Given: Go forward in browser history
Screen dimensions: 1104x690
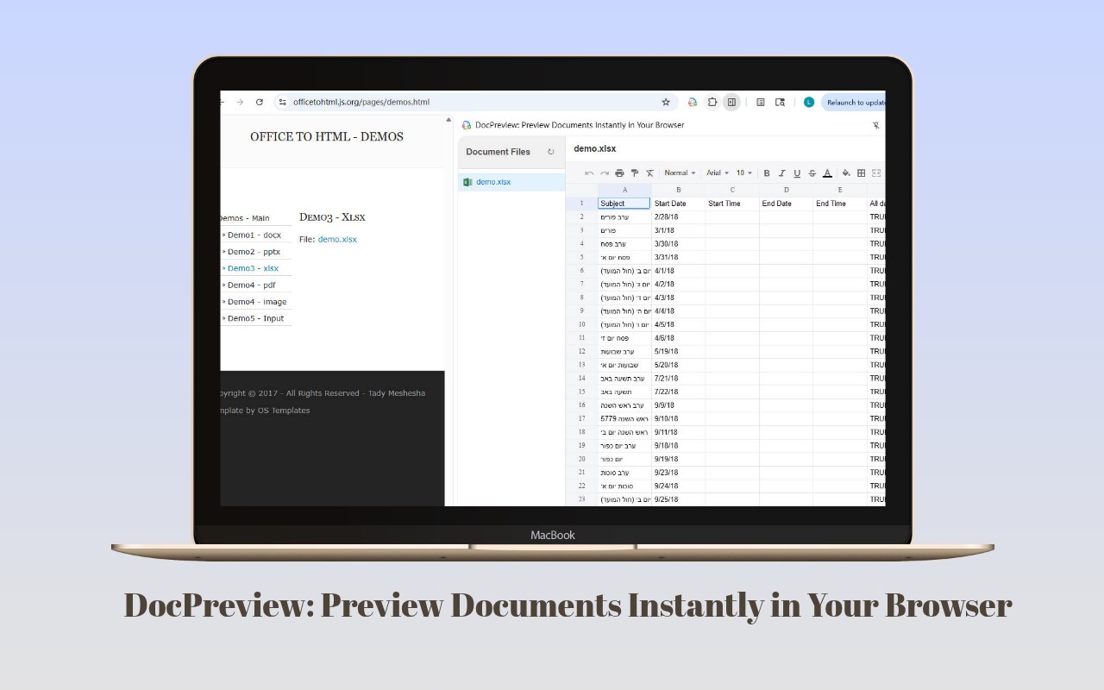Looking at the screenshot, I should [240, 102].
